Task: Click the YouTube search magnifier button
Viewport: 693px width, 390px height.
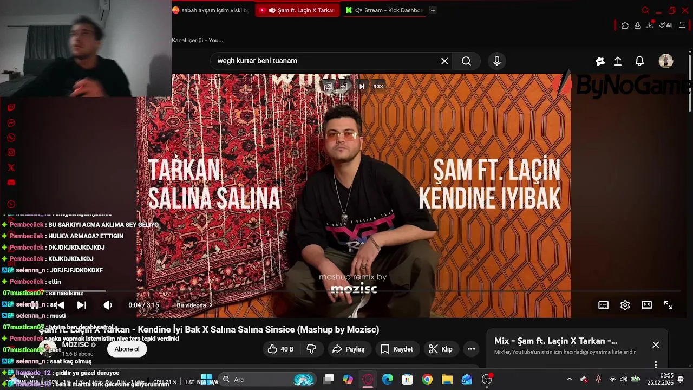Action: point(466,61)
